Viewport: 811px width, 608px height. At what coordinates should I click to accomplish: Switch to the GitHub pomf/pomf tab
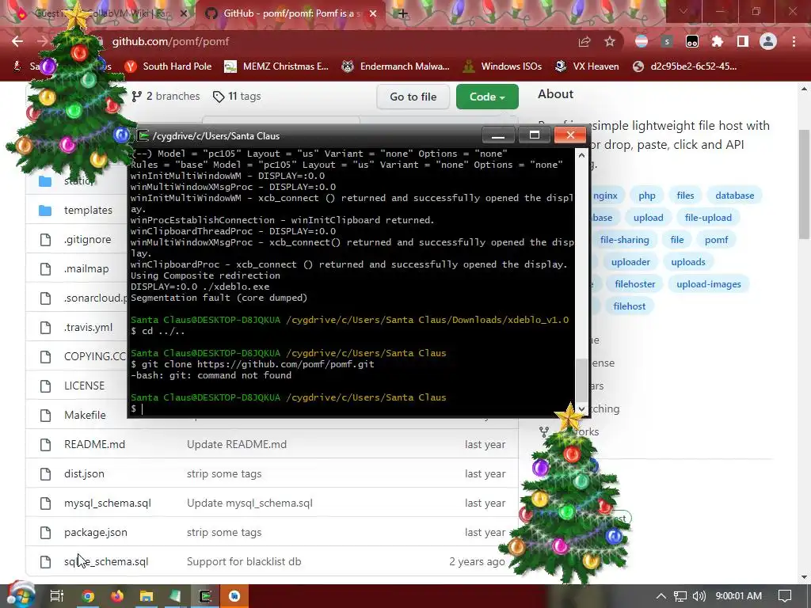click(292, 14)
